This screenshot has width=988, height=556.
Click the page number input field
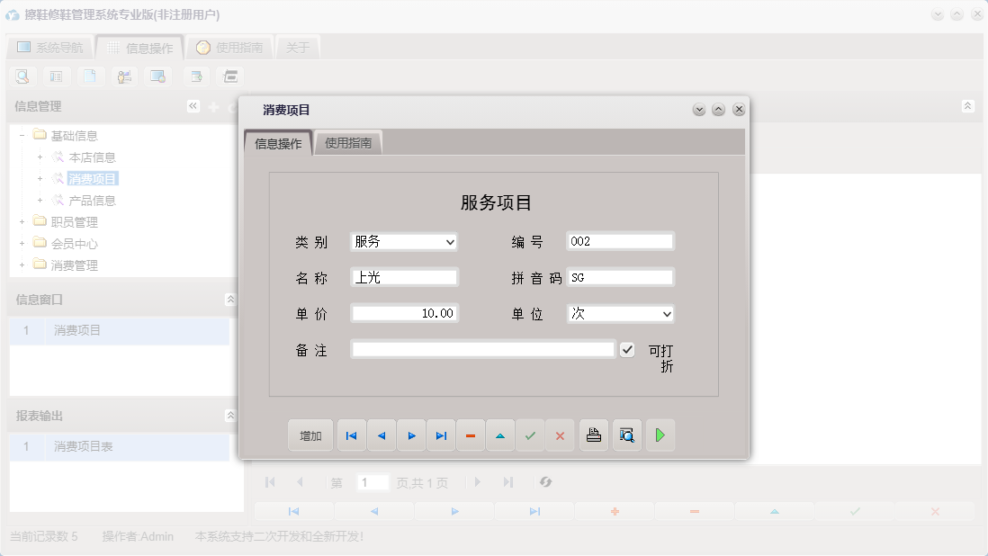point(373,482)
